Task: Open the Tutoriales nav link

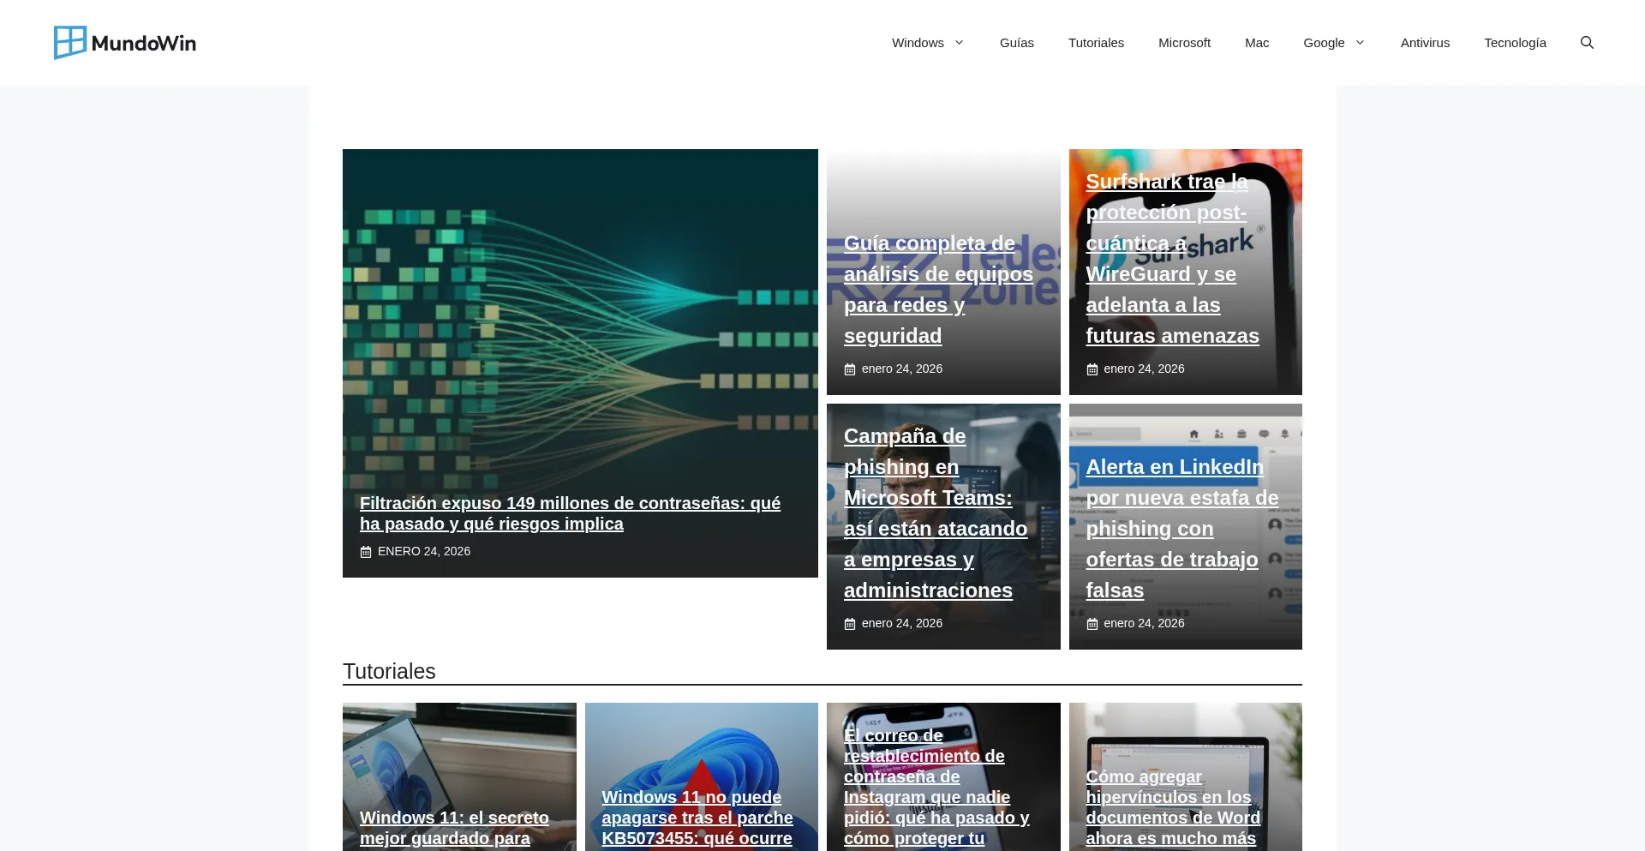Action: click(1096, 43)
